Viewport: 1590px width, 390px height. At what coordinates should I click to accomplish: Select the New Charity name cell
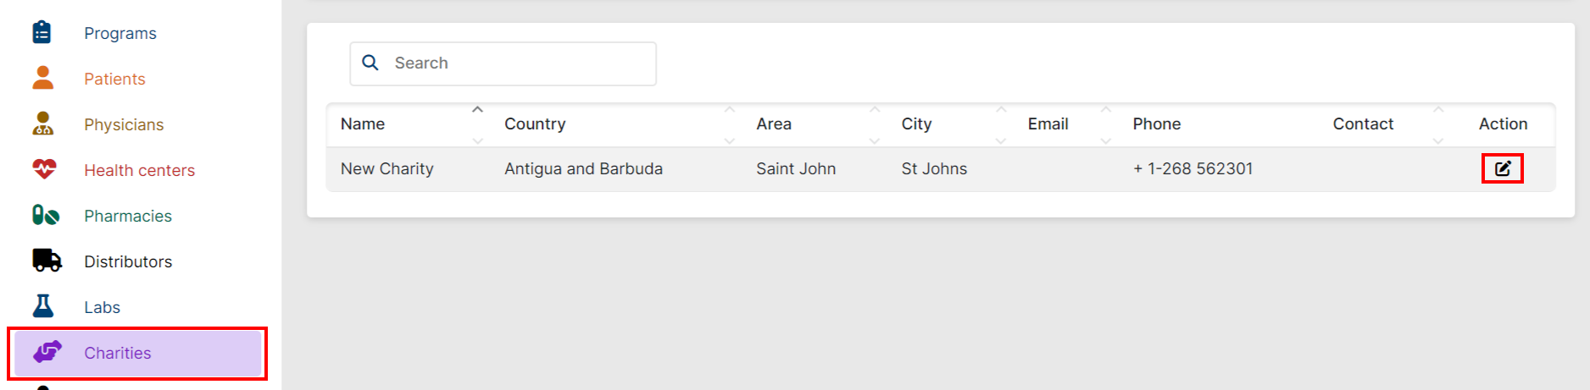(387, 168)
